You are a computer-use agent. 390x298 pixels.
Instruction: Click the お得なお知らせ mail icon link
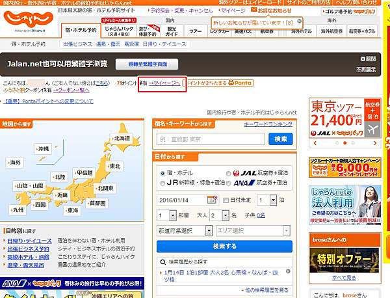click(x=271, y=10)
